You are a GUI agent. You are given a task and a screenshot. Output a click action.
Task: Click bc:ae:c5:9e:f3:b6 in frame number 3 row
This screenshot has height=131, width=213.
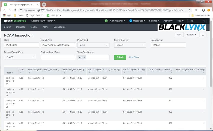133,101
